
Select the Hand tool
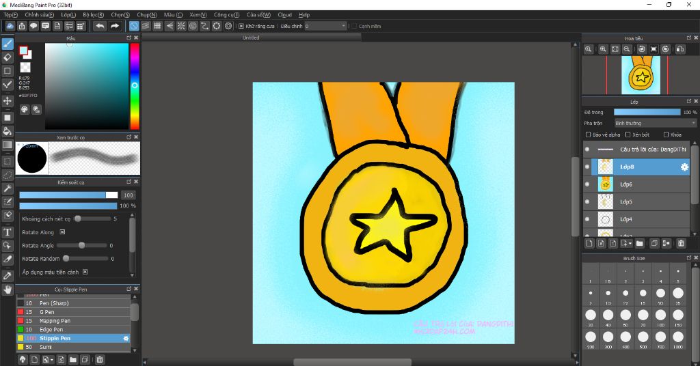[x=8, y=290]
